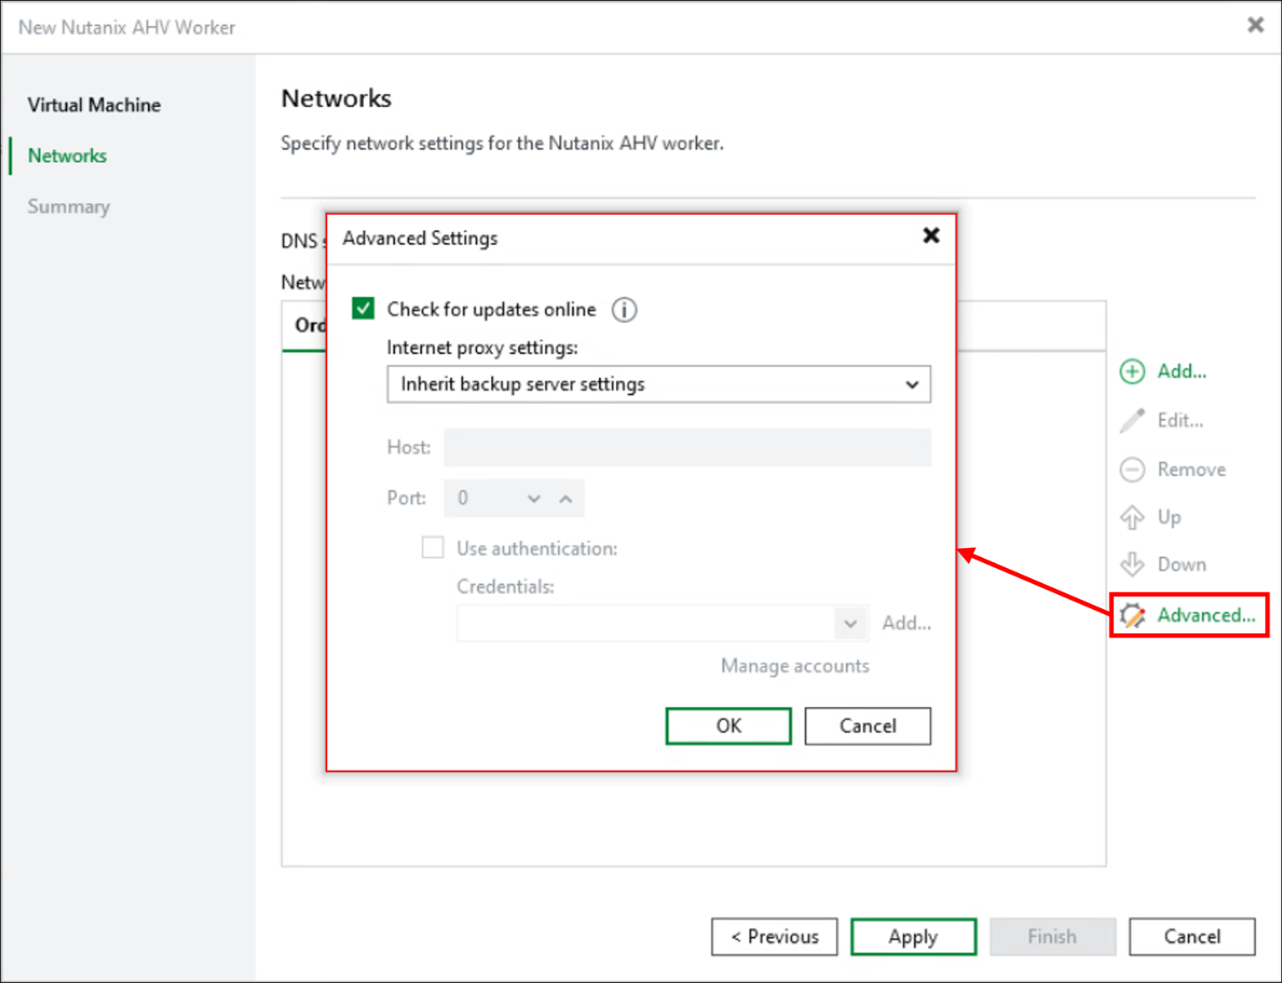Select the Summary step in the sidebar
The height and width of the screenshot is (983, 1282).
pos(69,206)
